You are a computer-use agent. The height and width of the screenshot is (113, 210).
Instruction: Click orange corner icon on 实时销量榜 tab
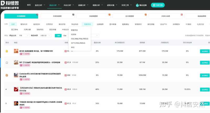[109, 15]
